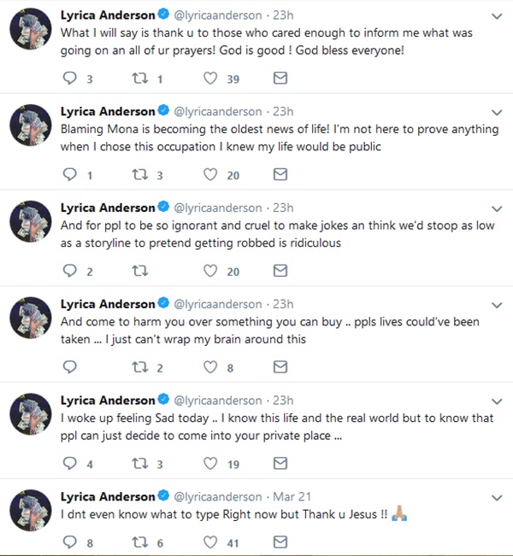This screenshot has width=513, height=556.
Task: Open the @lyricaanderson handle on last tweet
Action: 218,497
